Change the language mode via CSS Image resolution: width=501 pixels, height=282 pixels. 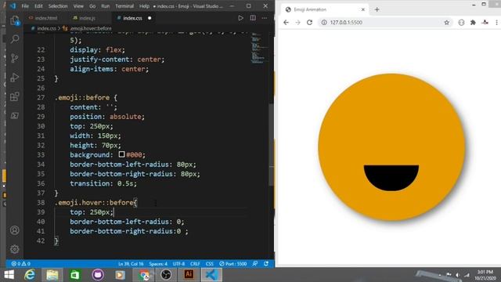coord(209,264)
